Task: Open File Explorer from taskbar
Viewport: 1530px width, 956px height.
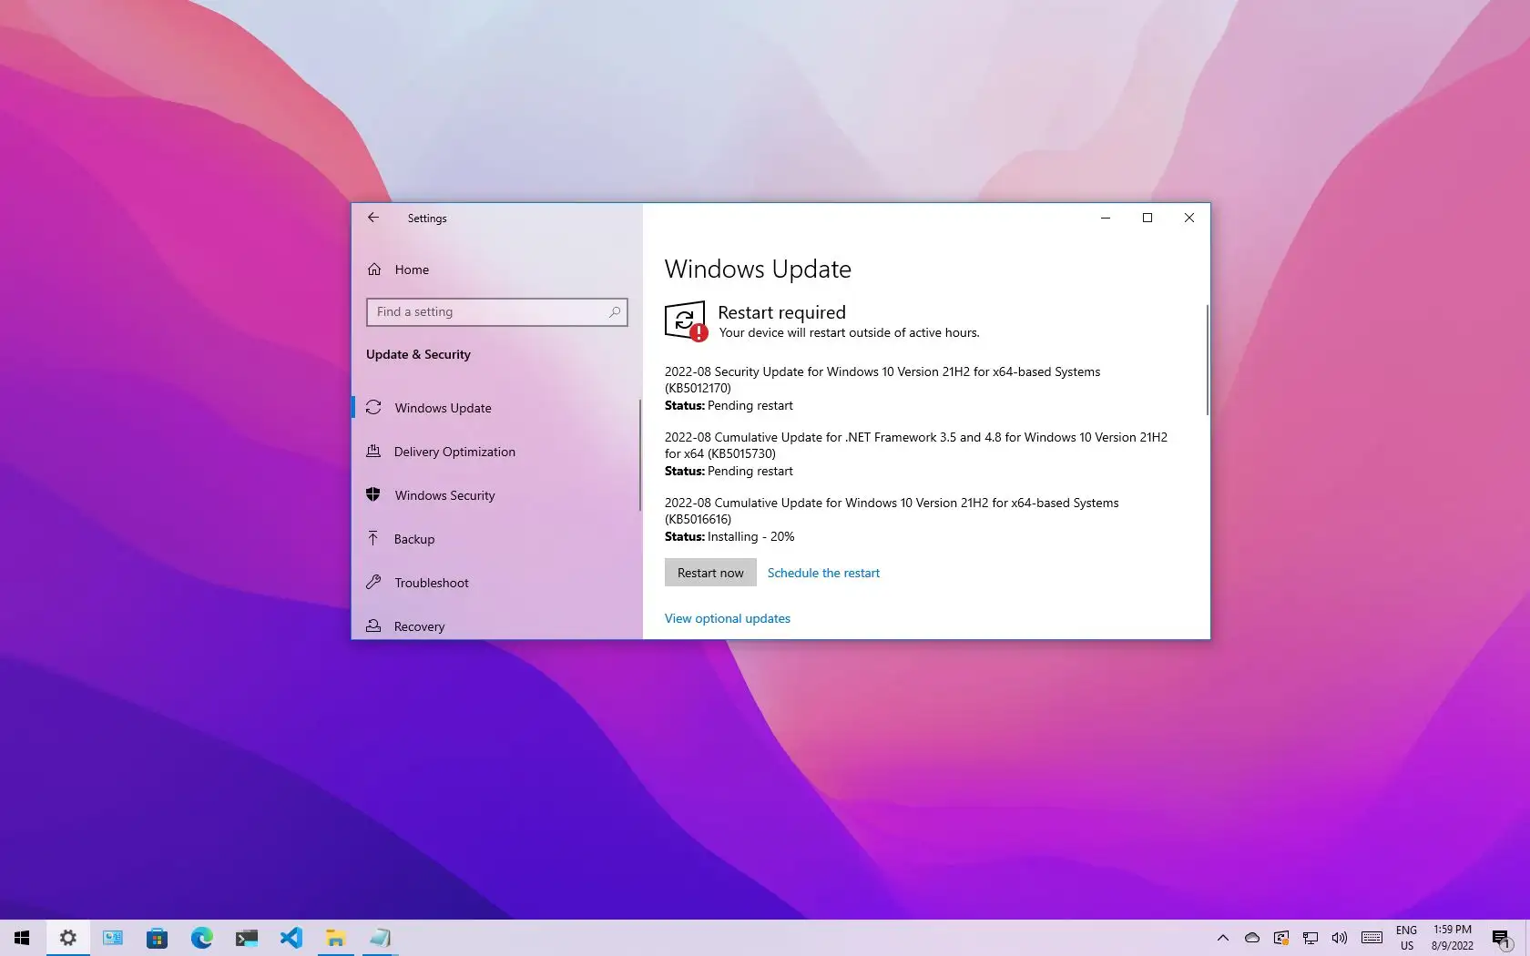Action: coord(335,938)
